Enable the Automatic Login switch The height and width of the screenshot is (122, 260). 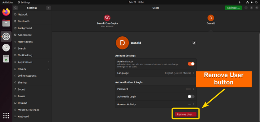tap(191, 97)
